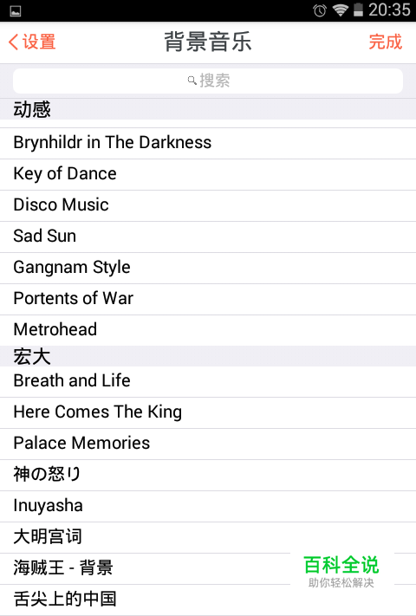The image size is (416, 616).
Task: Go back to 设置 with the back arrow
Action: 32,42
